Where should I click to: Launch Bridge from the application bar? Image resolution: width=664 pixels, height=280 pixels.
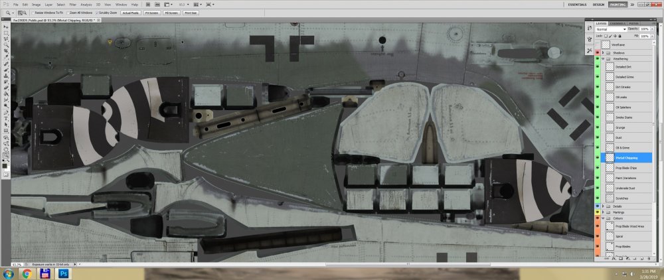tap(148, 4)
